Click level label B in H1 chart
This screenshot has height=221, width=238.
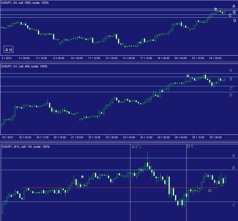click(x=231, y=79)
